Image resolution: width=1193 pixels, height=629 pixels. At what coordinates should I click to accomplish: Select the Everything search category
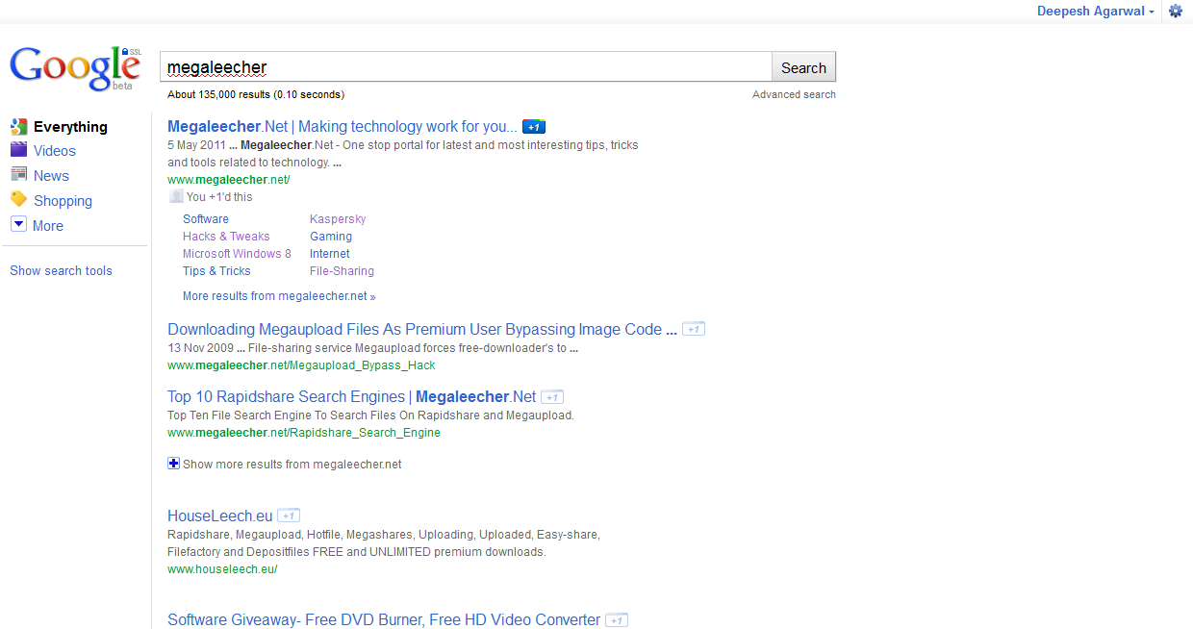[x=70, y=127]
